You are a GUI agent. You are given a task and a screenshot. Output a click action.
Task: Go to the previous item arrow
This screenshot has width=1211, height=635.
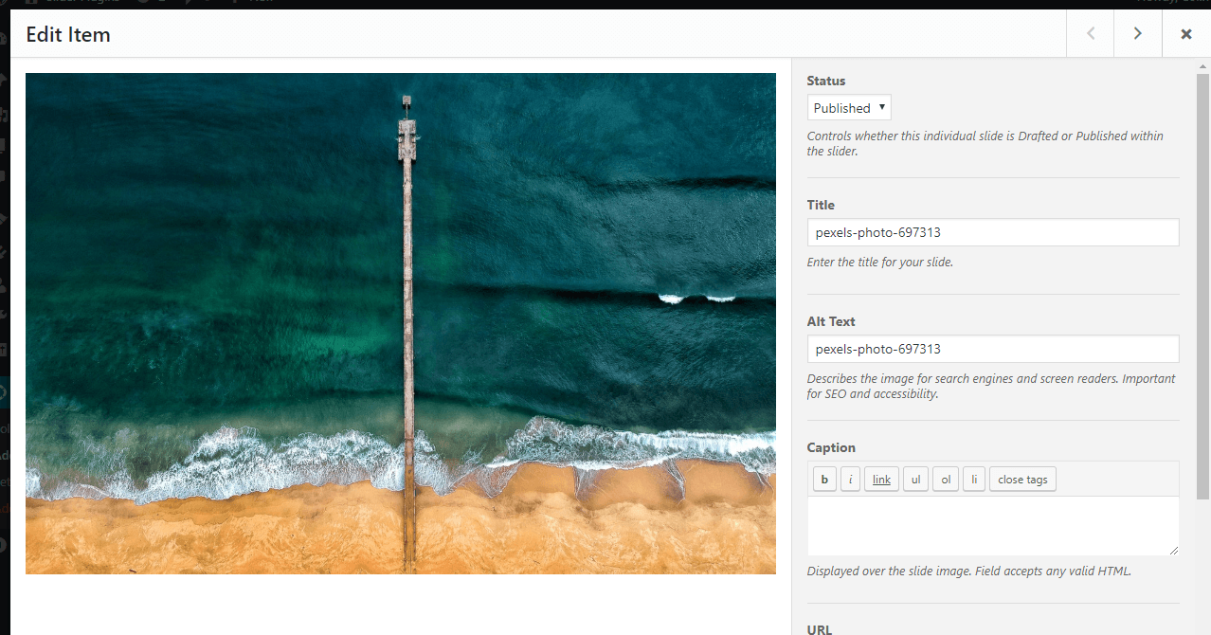pyautogui.click(x=1091, y=34)
